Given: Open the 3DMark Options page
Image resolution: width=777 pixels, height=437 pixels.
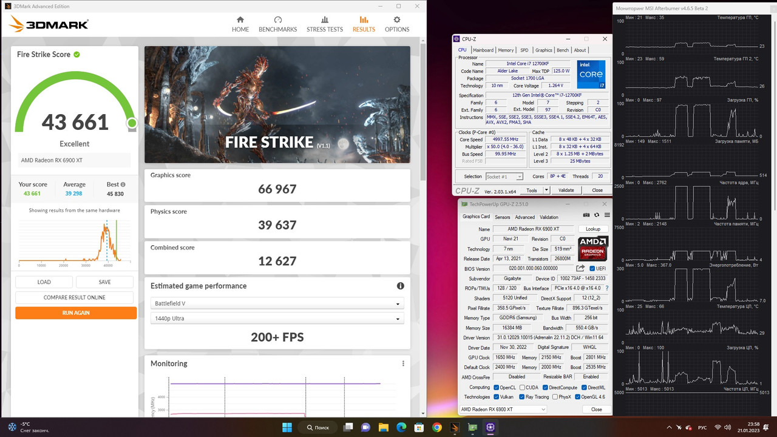Looking at the screenshot, I should click(x=396, y=24).
